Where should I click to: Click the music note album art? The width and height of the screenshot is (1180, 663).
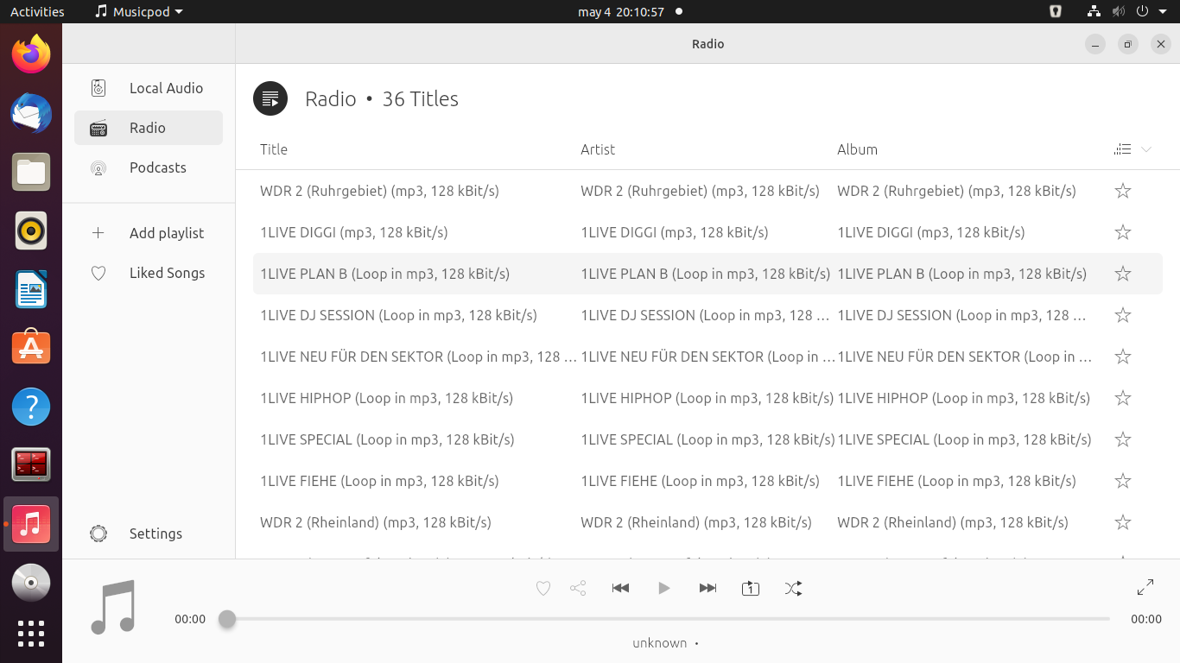[113, 607]
